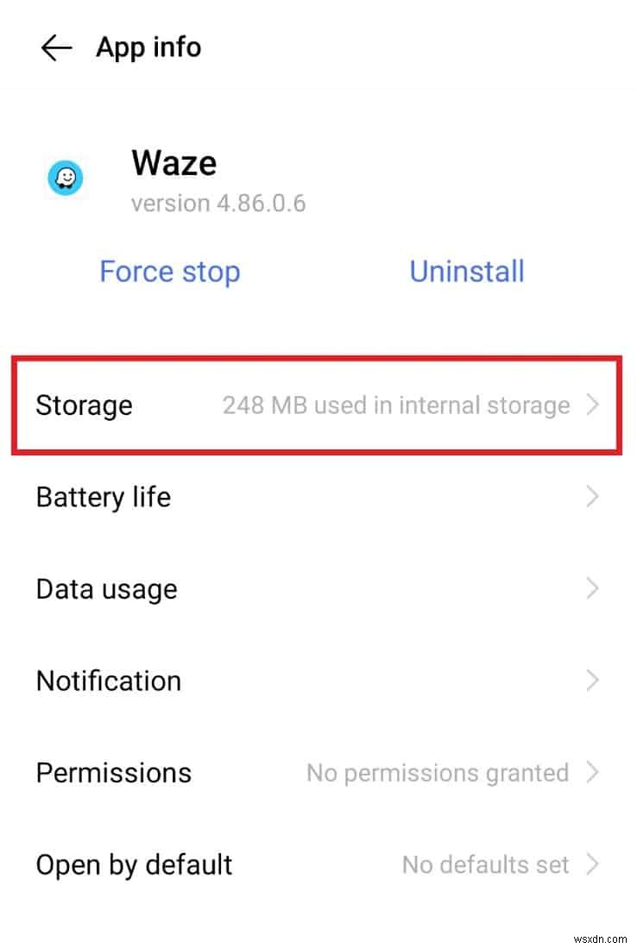Tap No permissions granted label

pyautogui.click(x=437, y=772)
